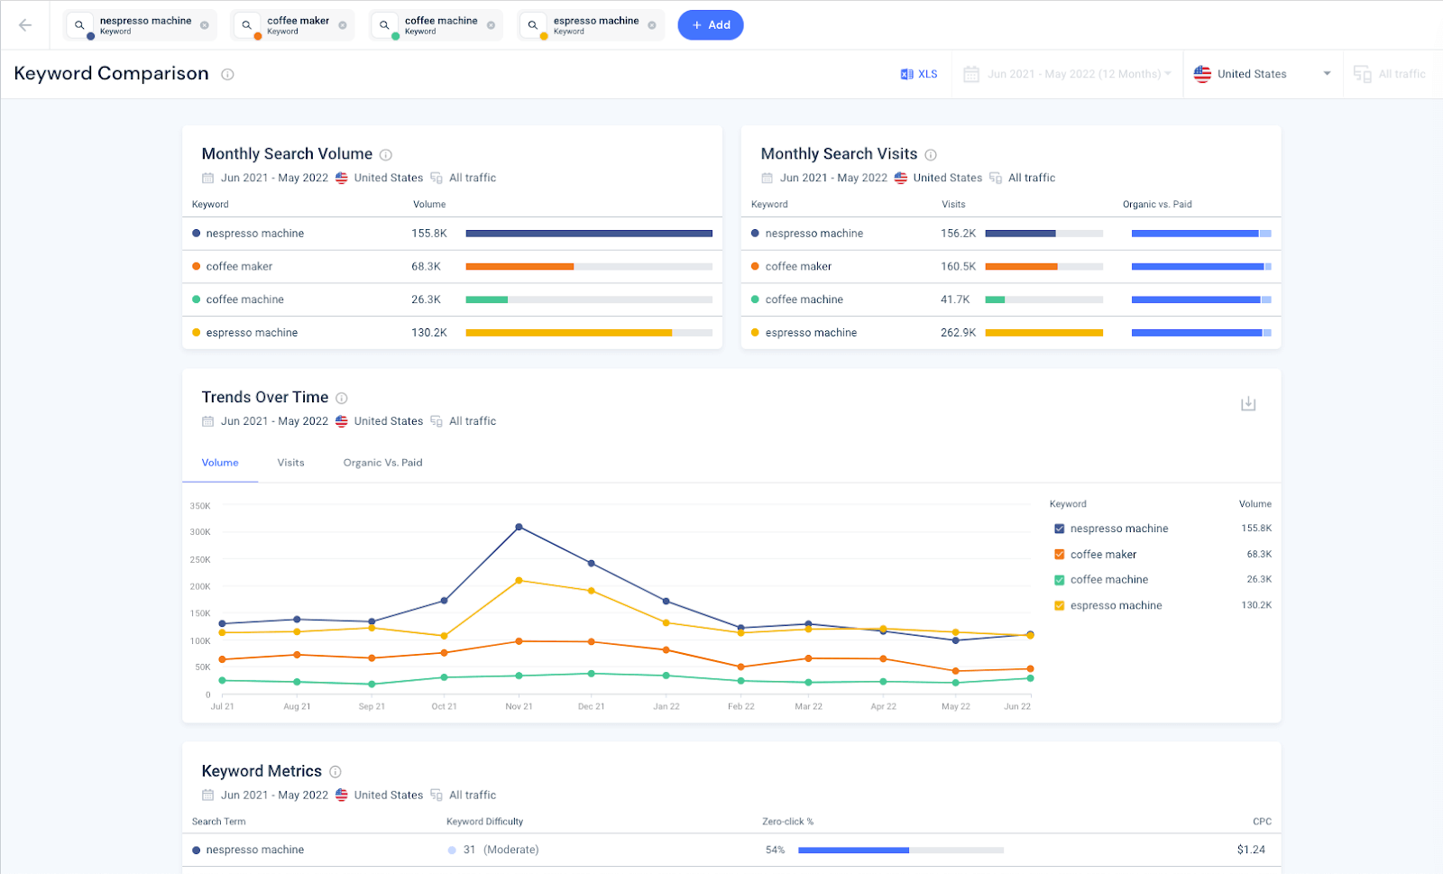1443x874 pixels.
Task: Switch to the Visits tab
Action: 290,462
